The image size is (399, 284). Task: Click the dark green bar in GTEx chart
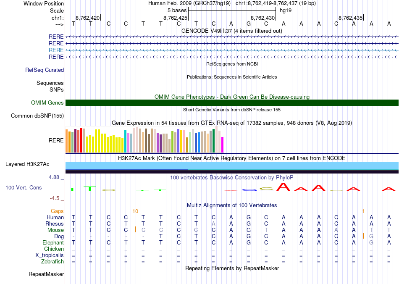(x=213, y=141)
